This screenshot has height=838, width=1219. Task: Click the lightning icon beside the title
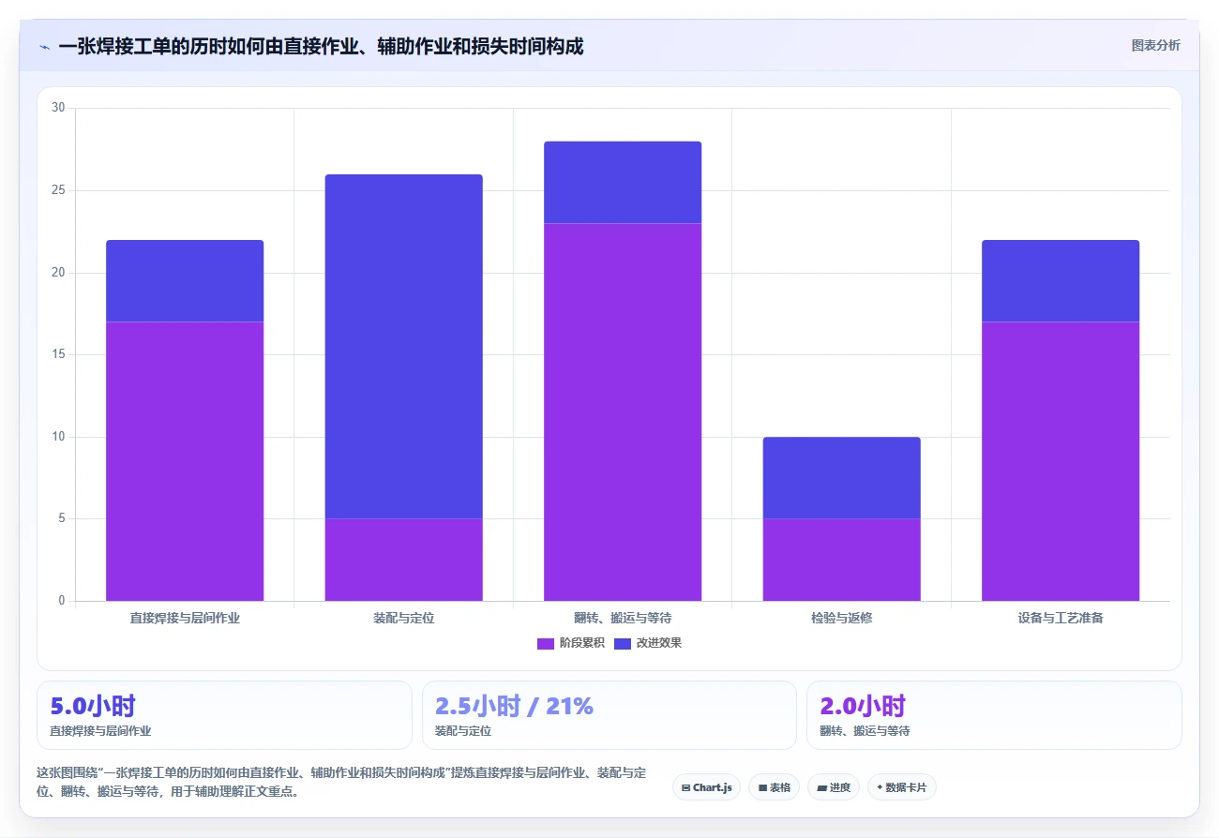(x=44, y=47)
